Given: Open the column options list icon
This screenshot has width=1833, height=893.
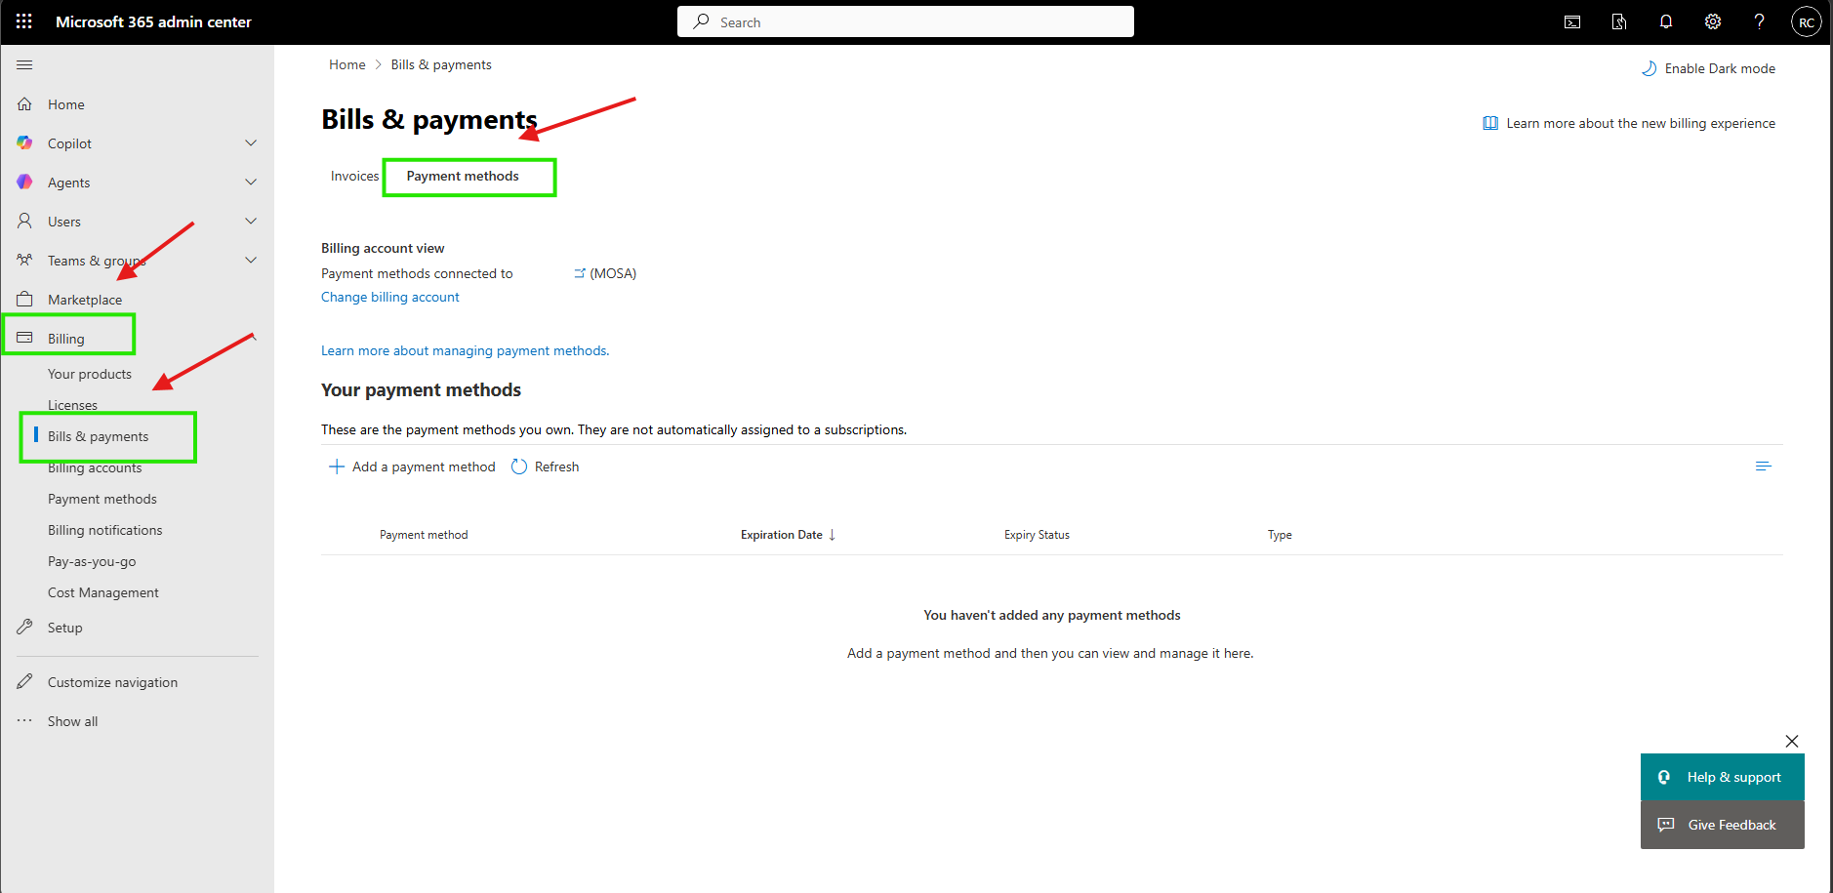Looking at the screenshot, I should pyautogui.click(x=1764, y=467).
